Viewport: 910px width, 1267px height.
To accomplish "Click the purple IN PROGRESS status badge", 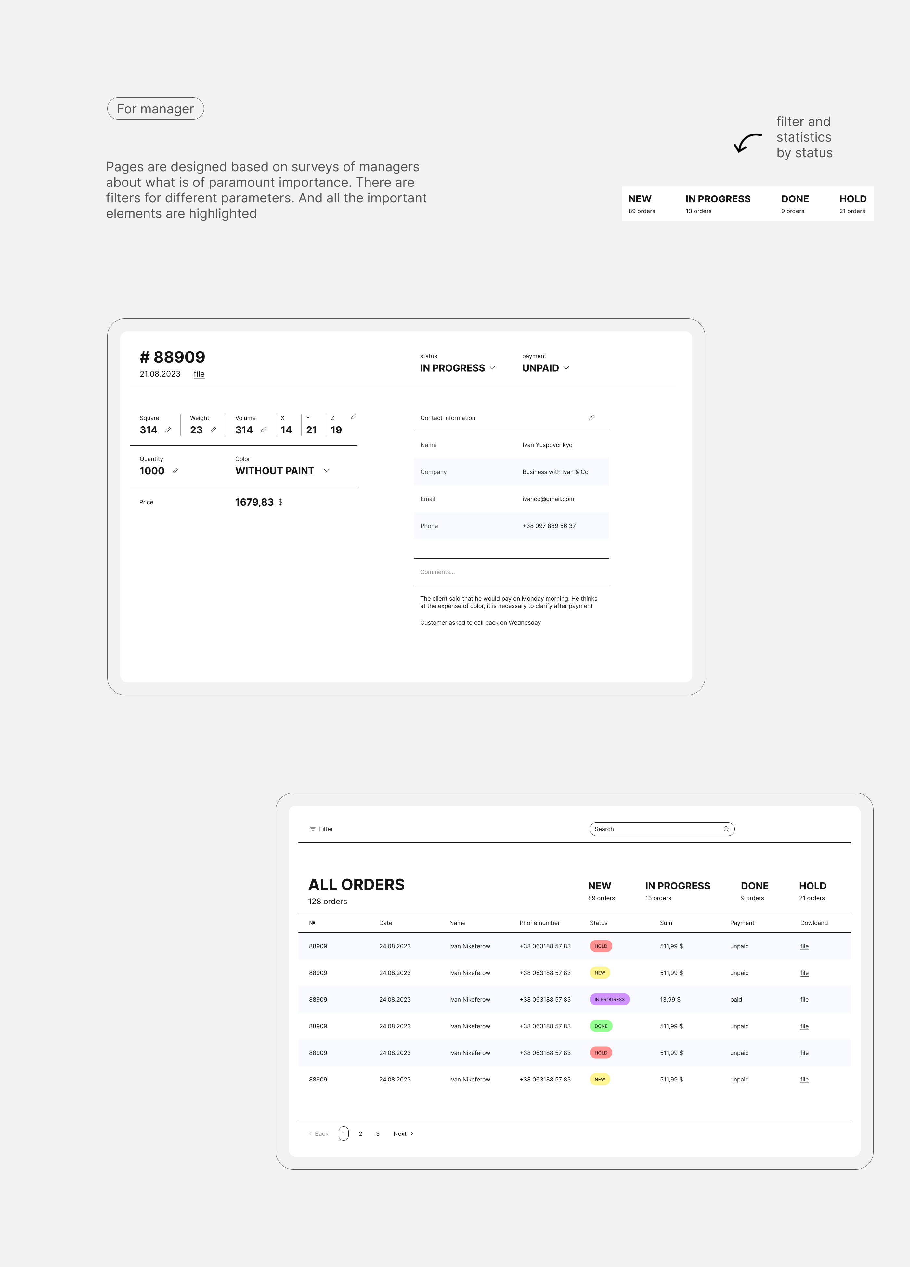I will tap(609, 999).
